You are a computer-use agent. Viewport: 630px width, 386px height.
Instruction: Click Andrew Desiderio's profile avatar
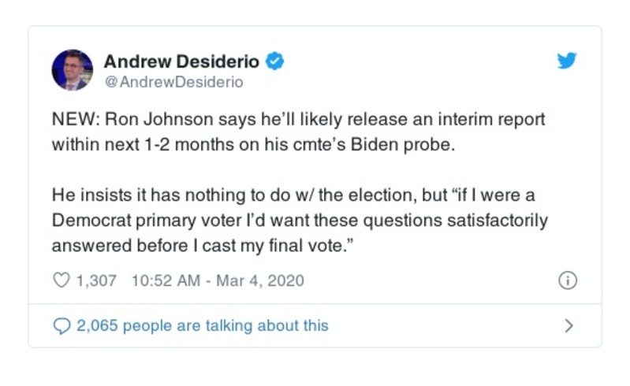72,69
